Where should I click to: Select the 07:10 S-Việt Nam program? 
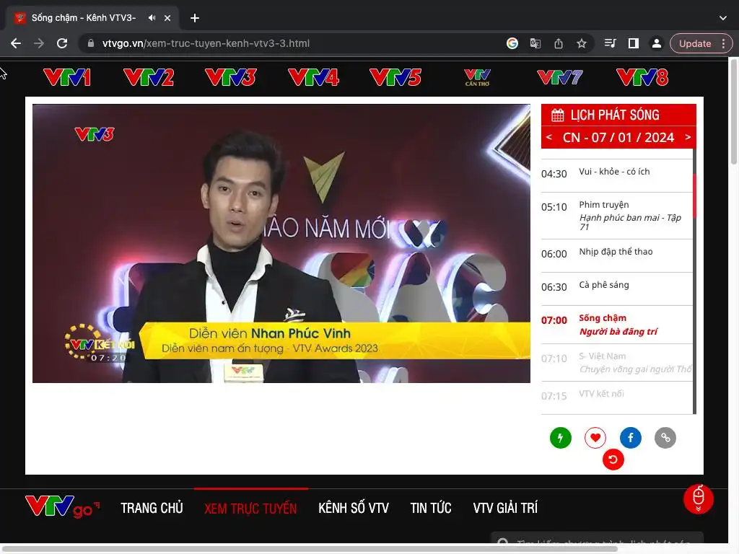tap(616, 362)
